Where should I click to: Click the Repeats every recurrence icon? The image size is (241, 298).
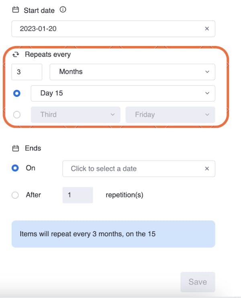point(16,55)
